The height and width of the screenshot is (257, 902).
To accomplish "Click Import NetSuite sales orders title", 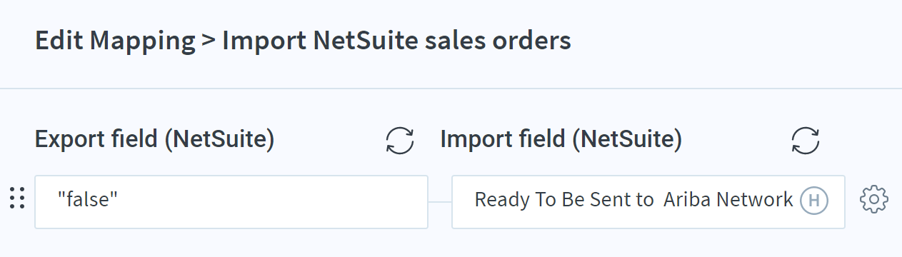I will coord(396,41).
